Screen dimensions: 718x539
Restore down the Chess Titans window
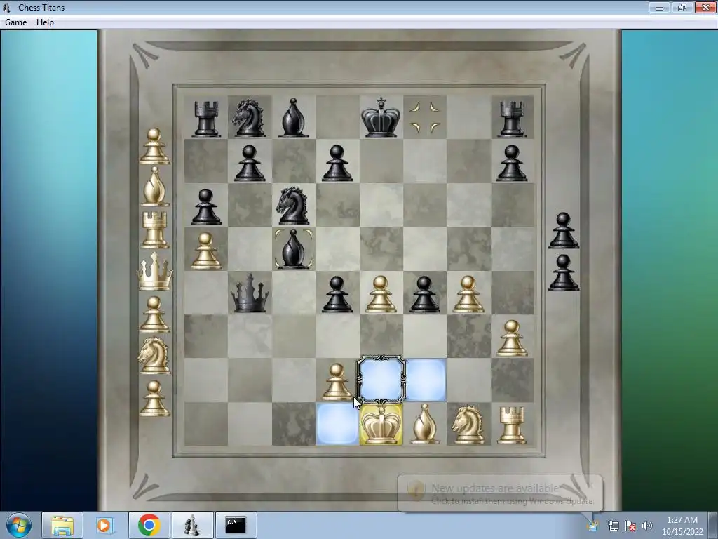682,7
